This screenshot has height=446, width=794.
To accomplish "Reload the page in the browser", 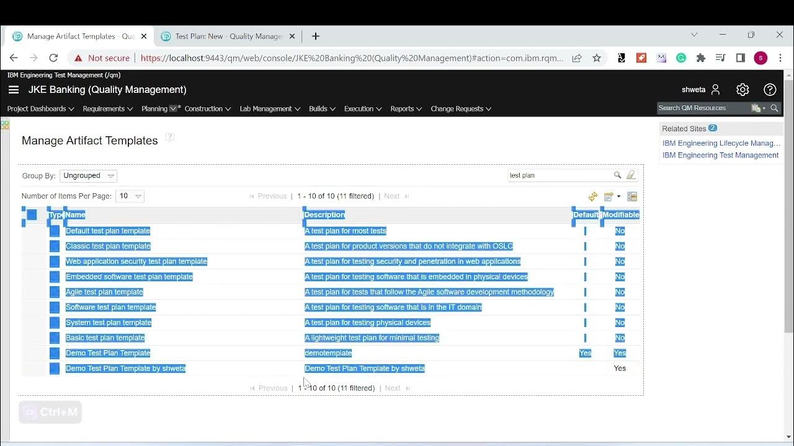I will point(53,58).
